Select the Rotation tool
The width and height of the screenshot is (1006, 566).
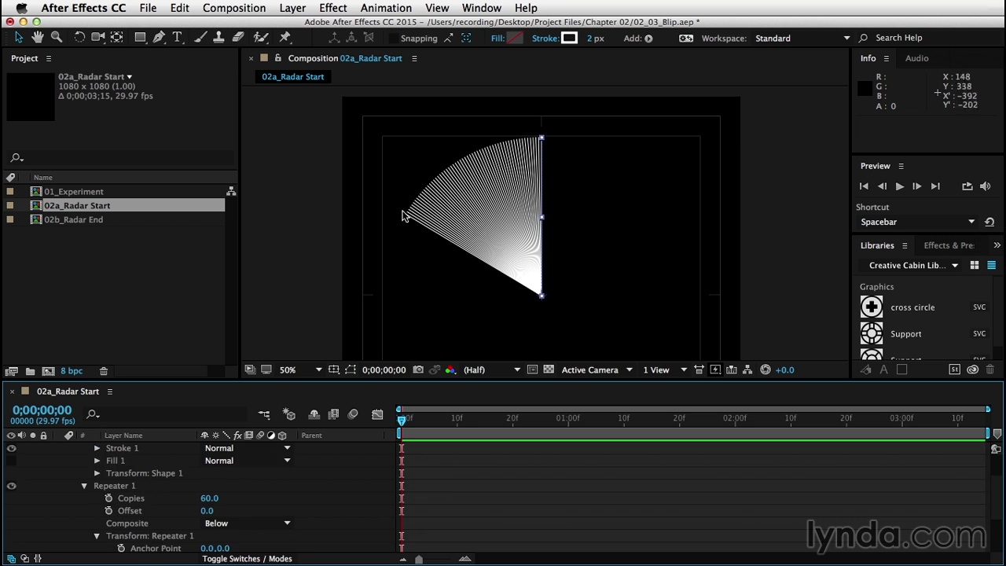click(x=79, y=38)
